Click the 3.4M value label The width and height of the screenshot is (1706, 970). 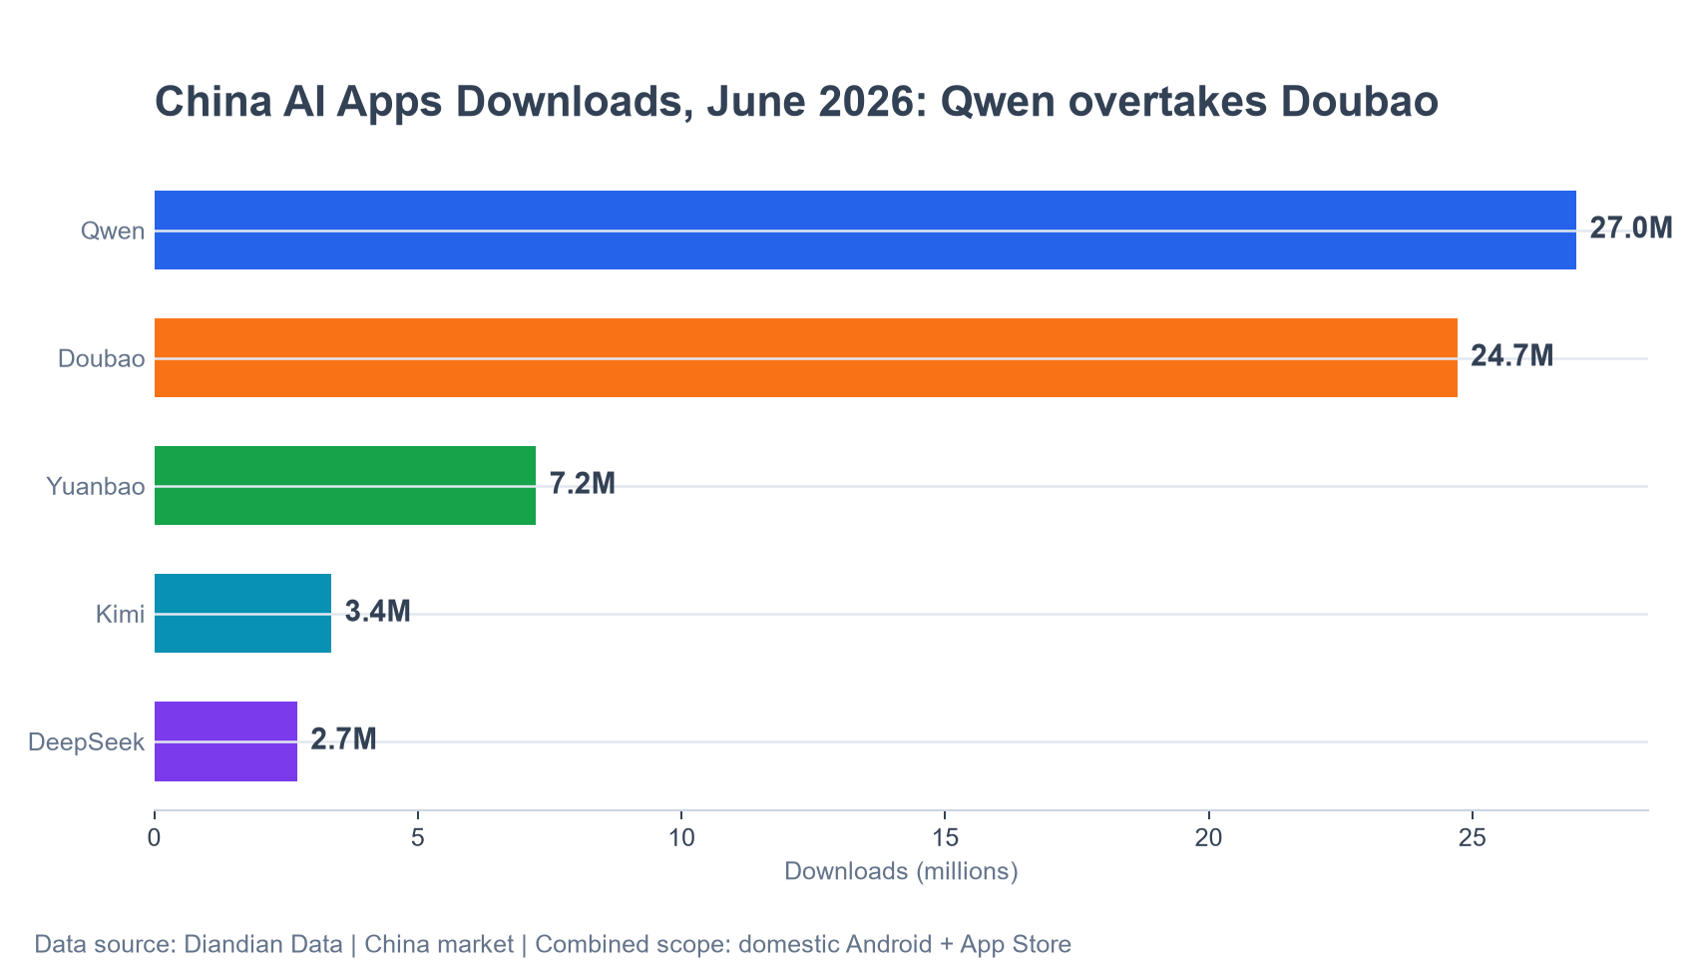pos(377,611)
